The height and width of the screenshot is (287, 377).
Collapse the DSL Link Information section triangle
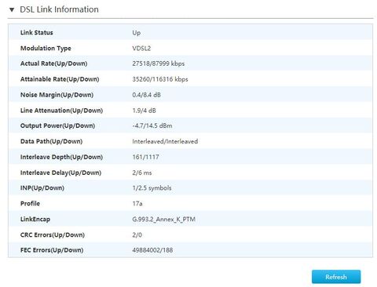point(12,9)
